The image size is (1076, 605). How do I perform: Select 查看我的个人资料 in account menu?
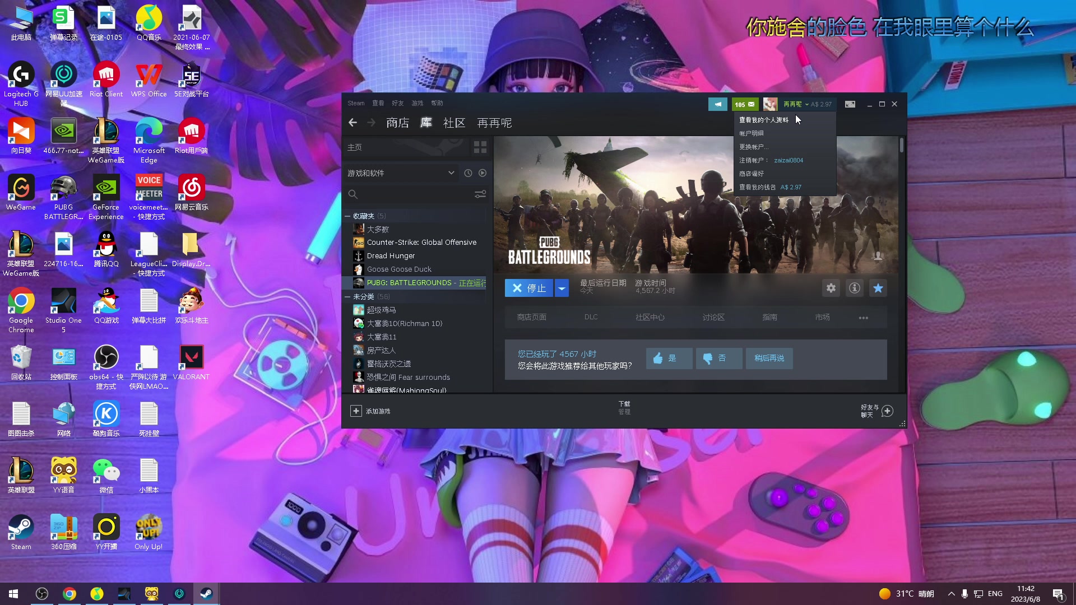click(x=764, y=120)
